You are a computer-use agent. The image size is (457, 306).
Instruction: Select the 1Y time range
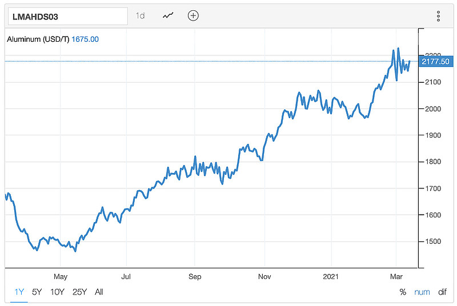(x=19, y=292)
